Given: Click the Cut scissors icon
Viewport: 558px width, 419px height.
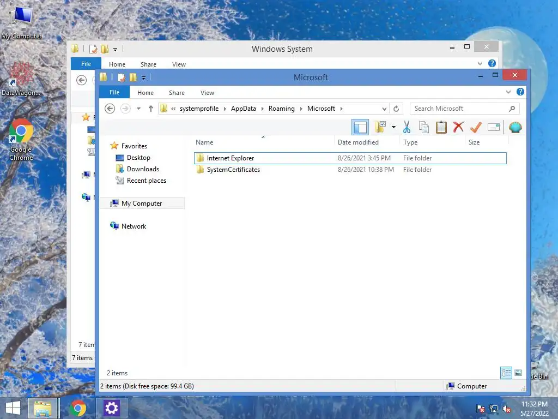Looking at the screenshot, I should click(407, 127).
